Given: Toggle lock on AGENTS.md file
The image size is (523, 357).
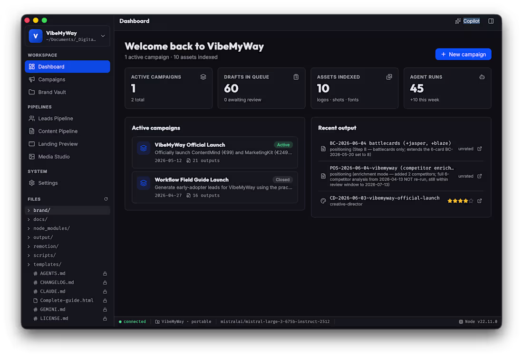Looking at the screenshot, I should click(x=105, y=273).
